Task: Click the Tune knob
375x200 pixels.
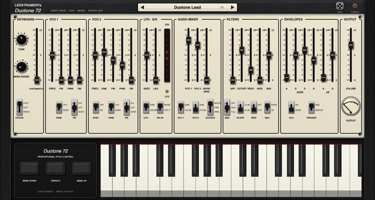Action: (21, 39)
